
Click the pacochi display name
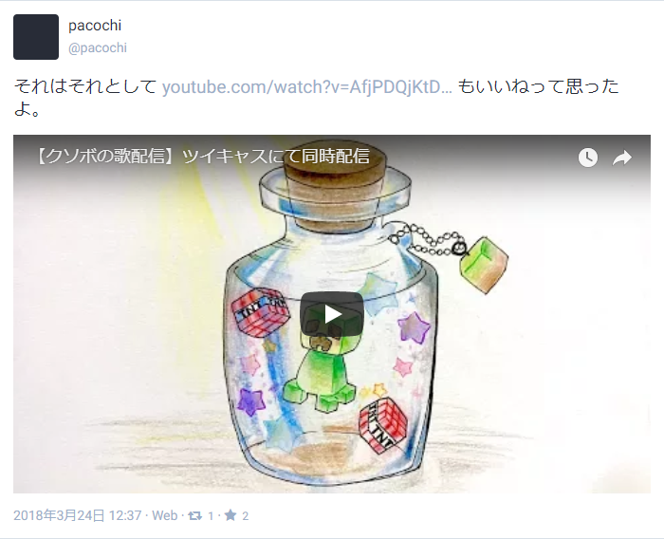95,26
